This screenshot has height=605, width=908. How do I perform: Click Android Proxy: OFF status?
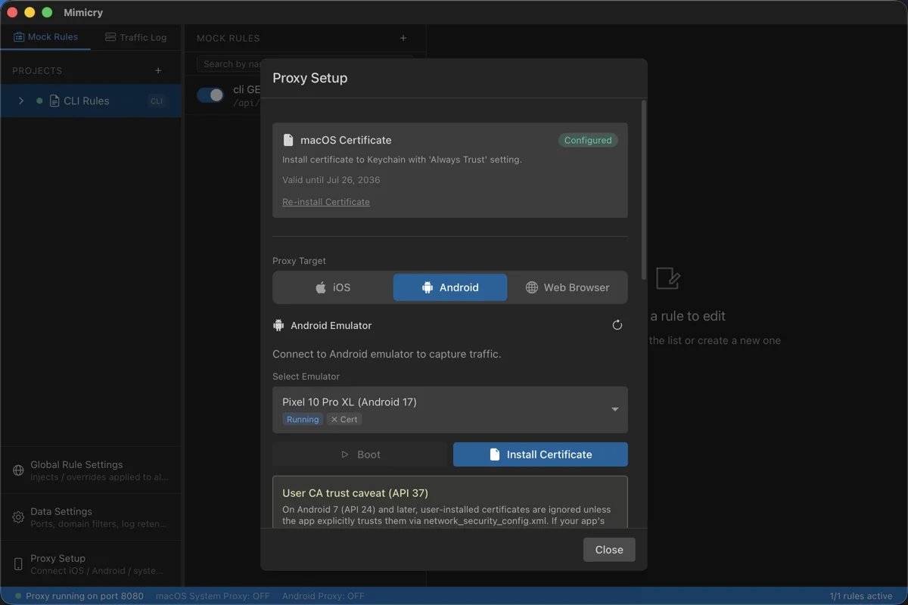[323, 596]
